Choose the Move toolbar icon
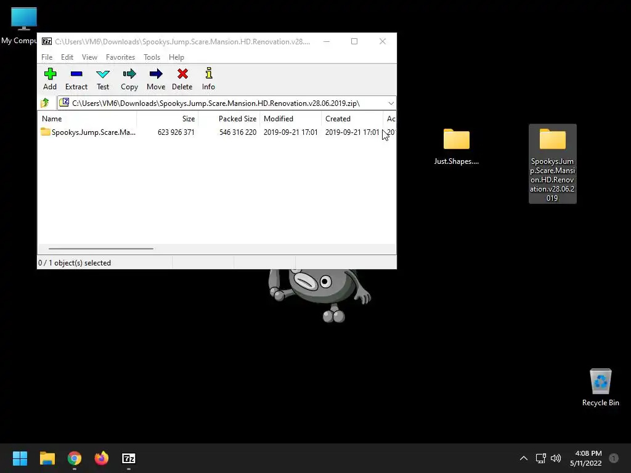This screenshot has width=631, height=473. tap(156, 74)
